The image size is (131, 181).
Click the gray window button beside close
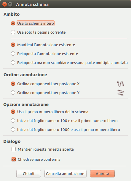click(10, 4)
